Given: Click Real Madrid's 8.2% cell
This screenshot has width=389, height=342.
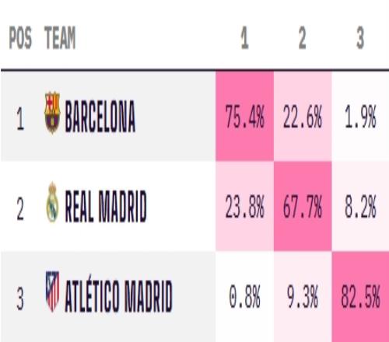Looking at the screenshot, I should click(360, 206).
